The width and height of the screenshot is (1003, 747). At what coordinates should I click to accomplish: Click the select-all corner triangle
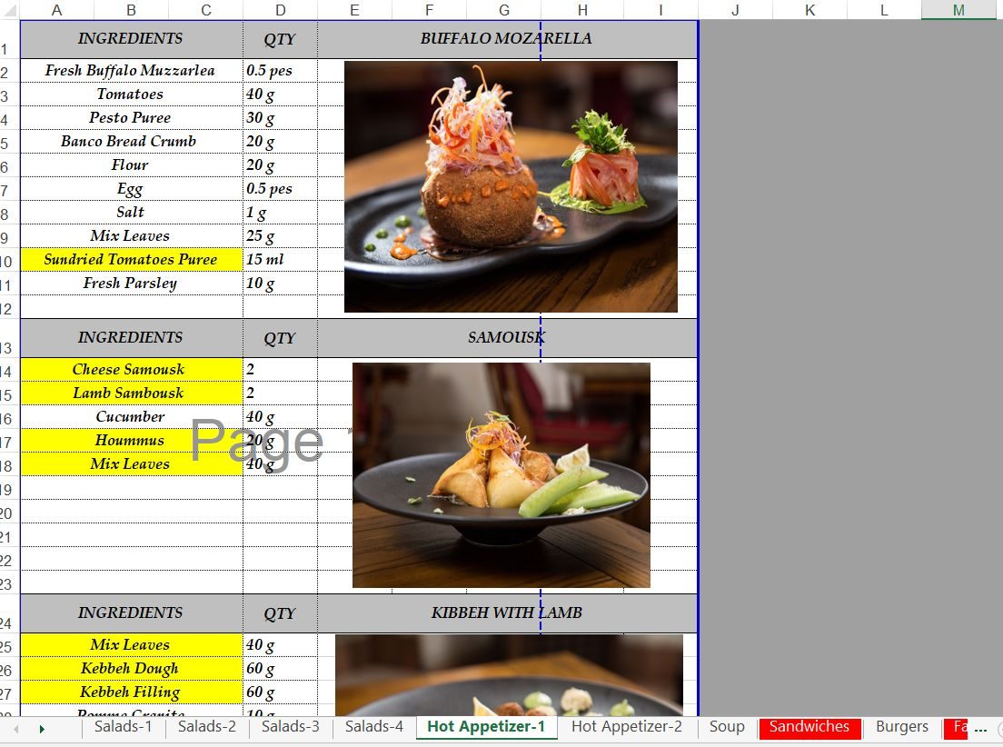coord(10,11)
